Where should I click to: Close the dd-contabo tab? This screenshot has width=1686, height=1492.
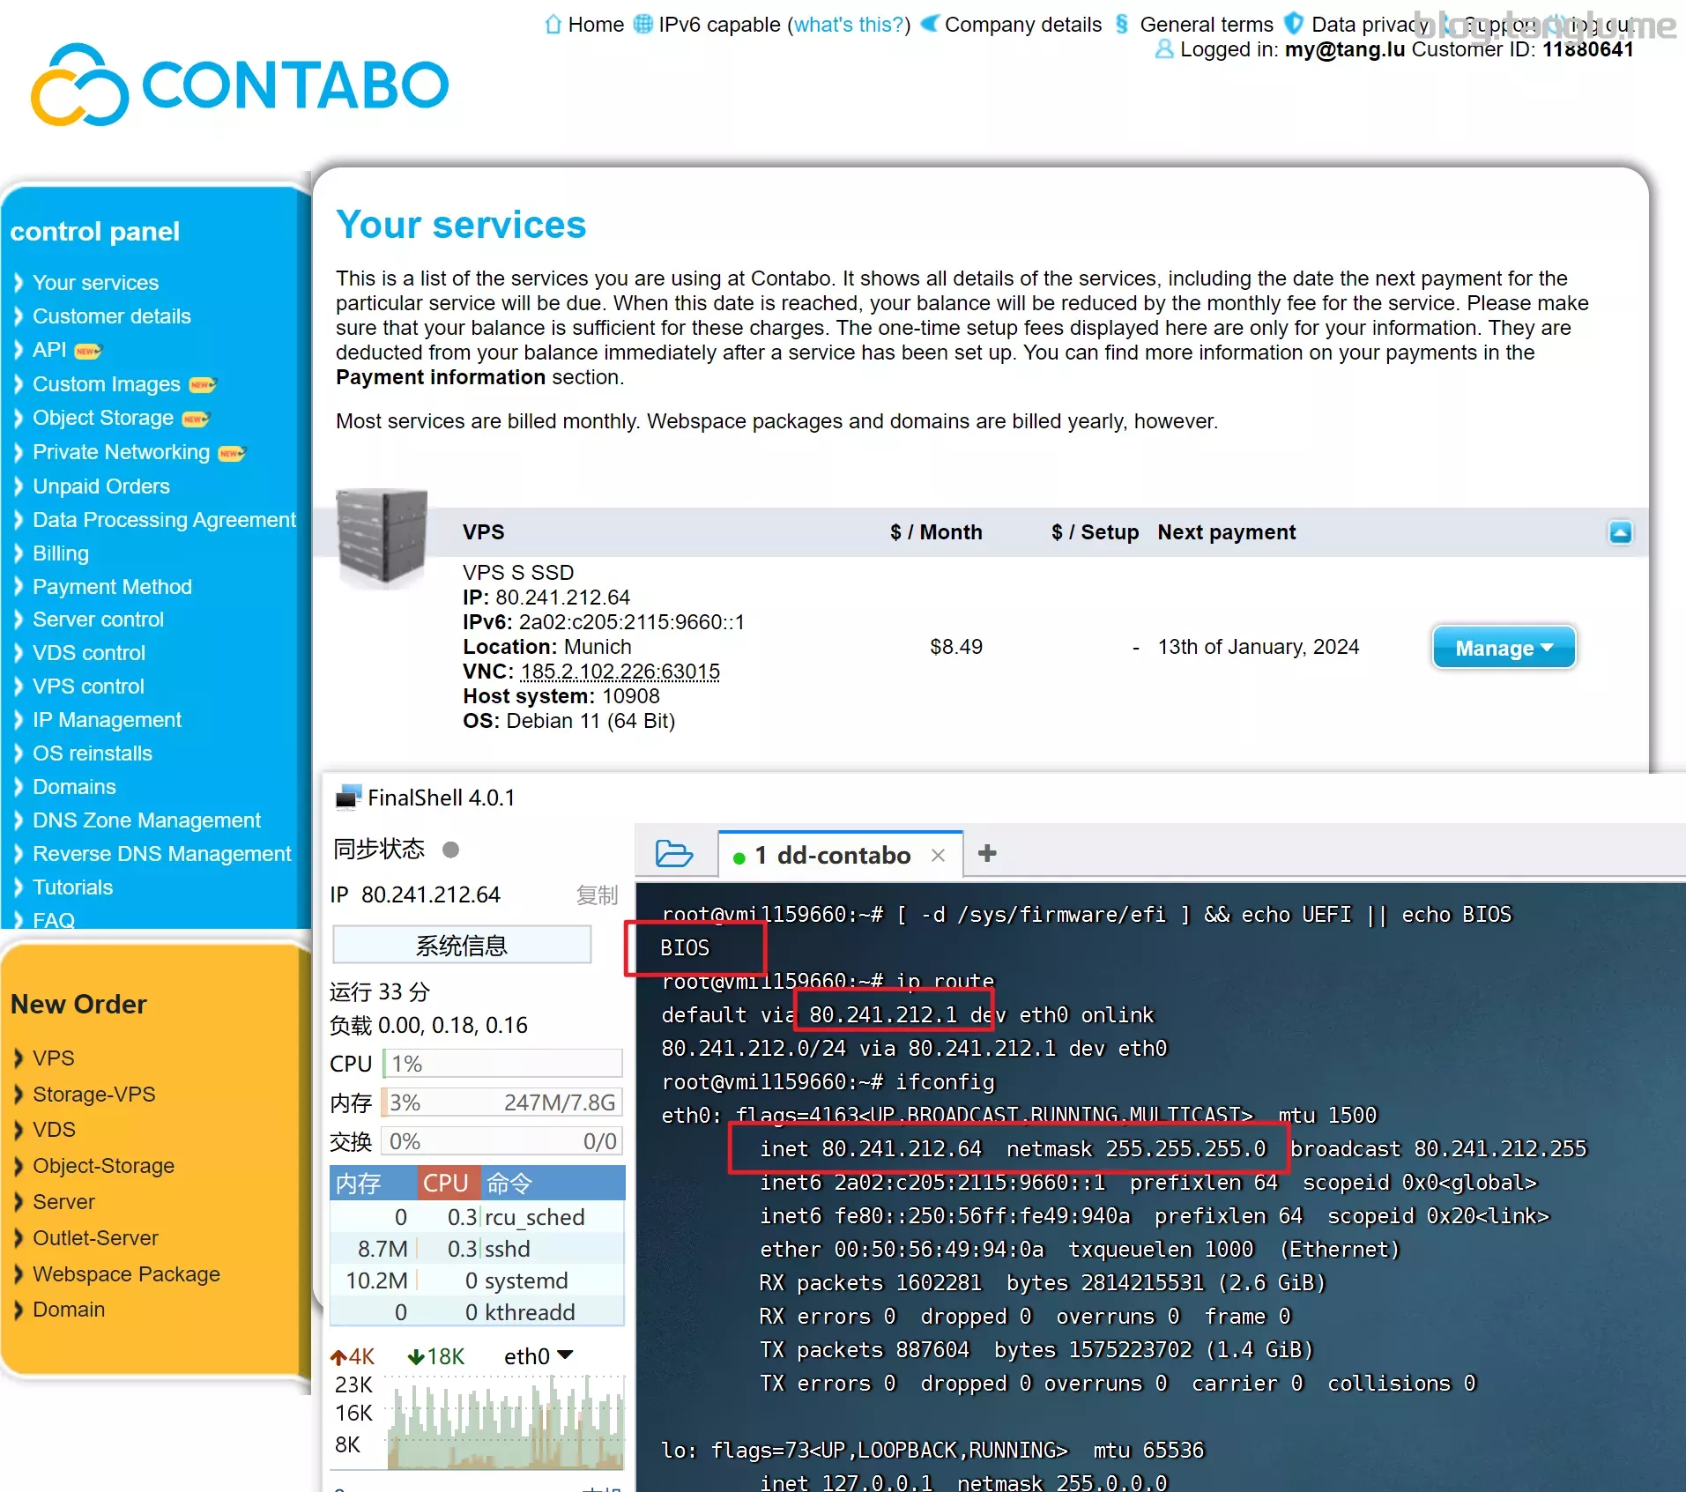[x=939, y=855]
